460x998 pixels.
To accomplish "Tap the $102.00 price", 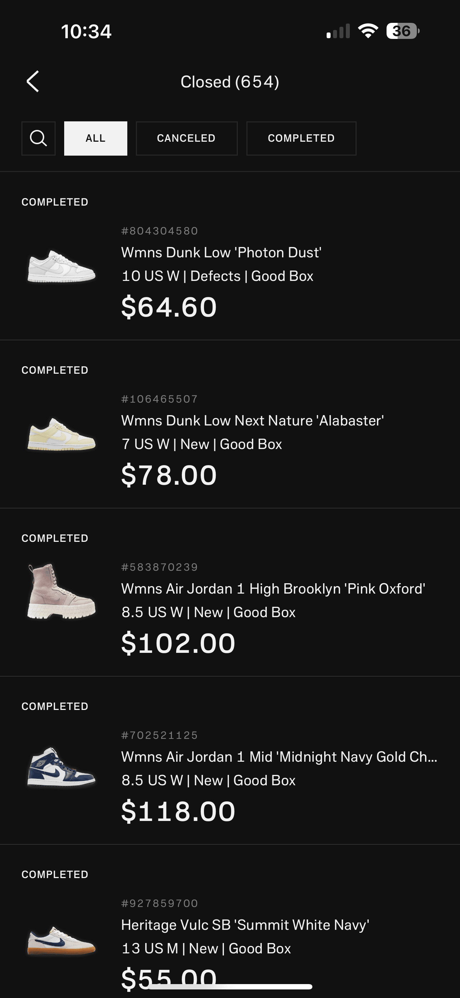I will coord(178,644).
